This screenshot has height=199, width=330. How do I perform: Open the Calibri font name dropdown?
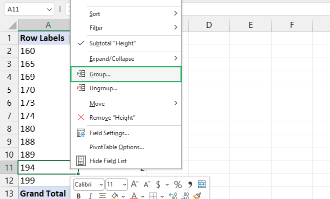88,185
